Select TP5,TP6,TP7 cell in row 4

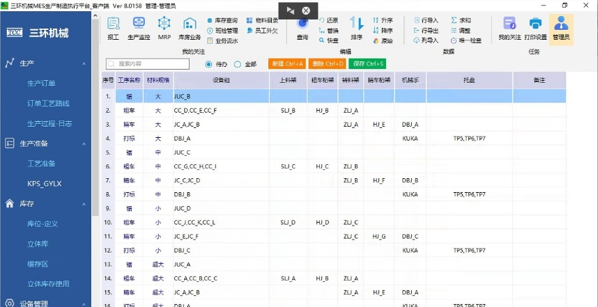click(x=469, y=139)
